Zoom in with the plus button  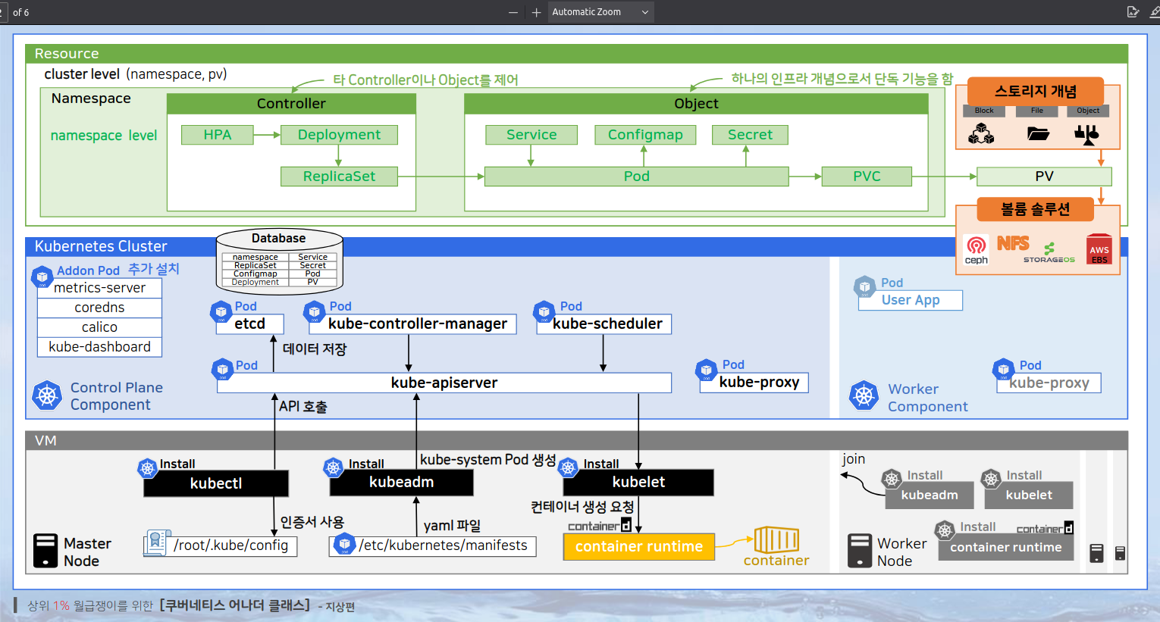(x=536, y=12)
